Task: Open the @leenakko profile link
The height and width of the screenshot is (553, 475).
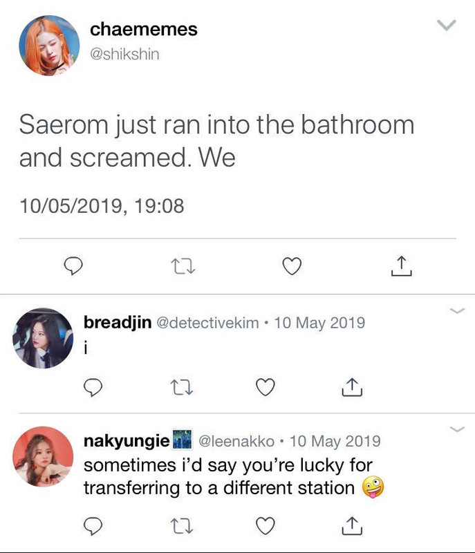Action: 236,441
